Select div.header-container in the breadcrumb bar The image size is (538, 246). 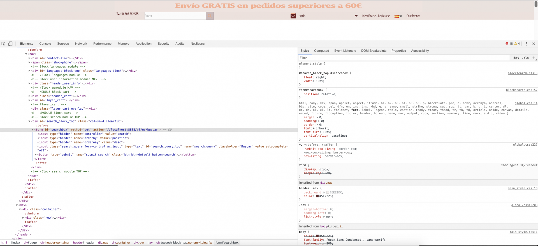[x=55, y=243]
